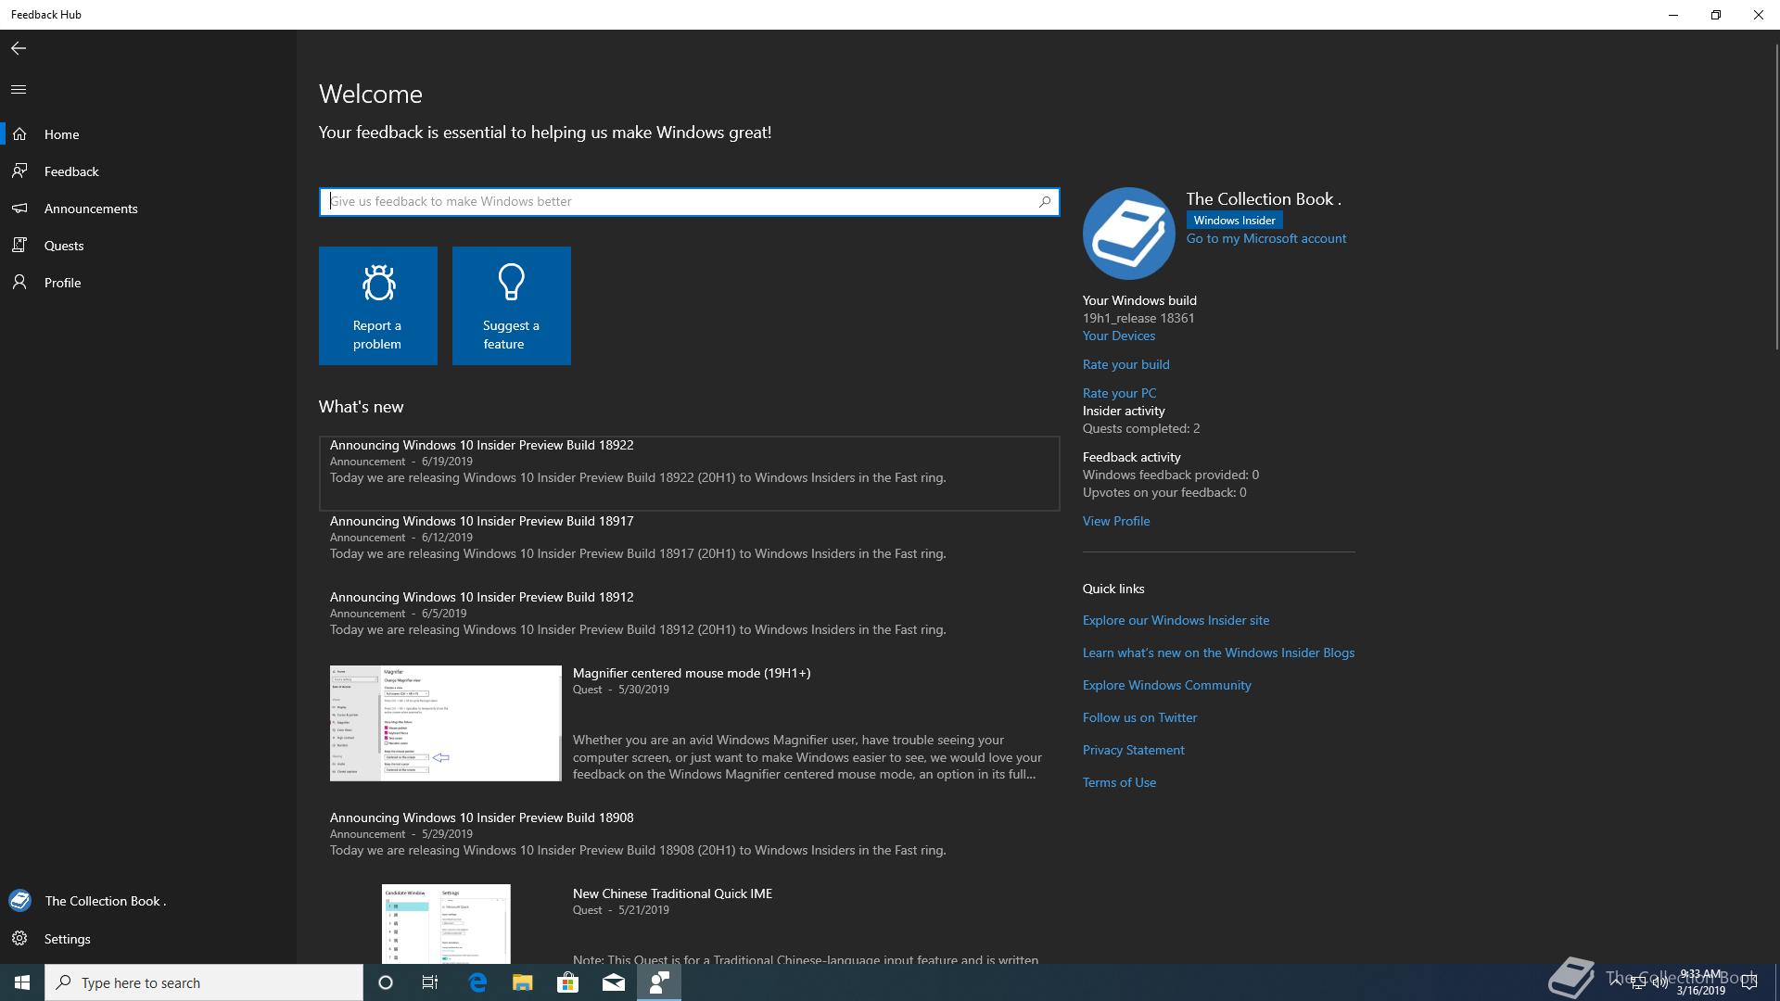
Task: Open Your Devices link
Action: pos(1119,336)
